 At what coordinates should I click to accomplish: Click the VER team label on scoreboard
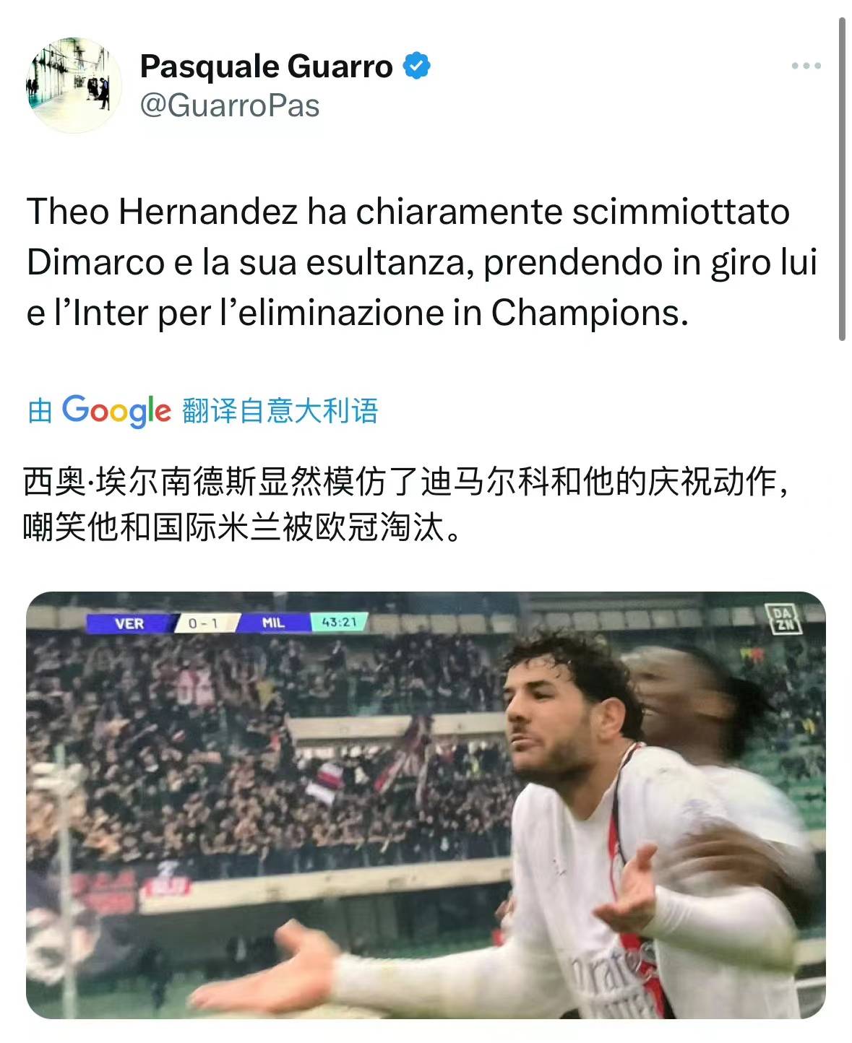click(129, 623)
